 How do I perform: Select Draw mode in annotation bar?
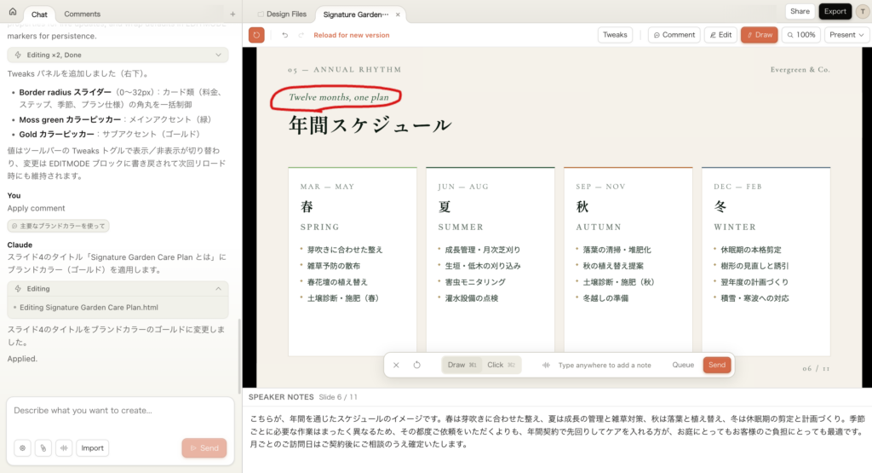(462, 365)
